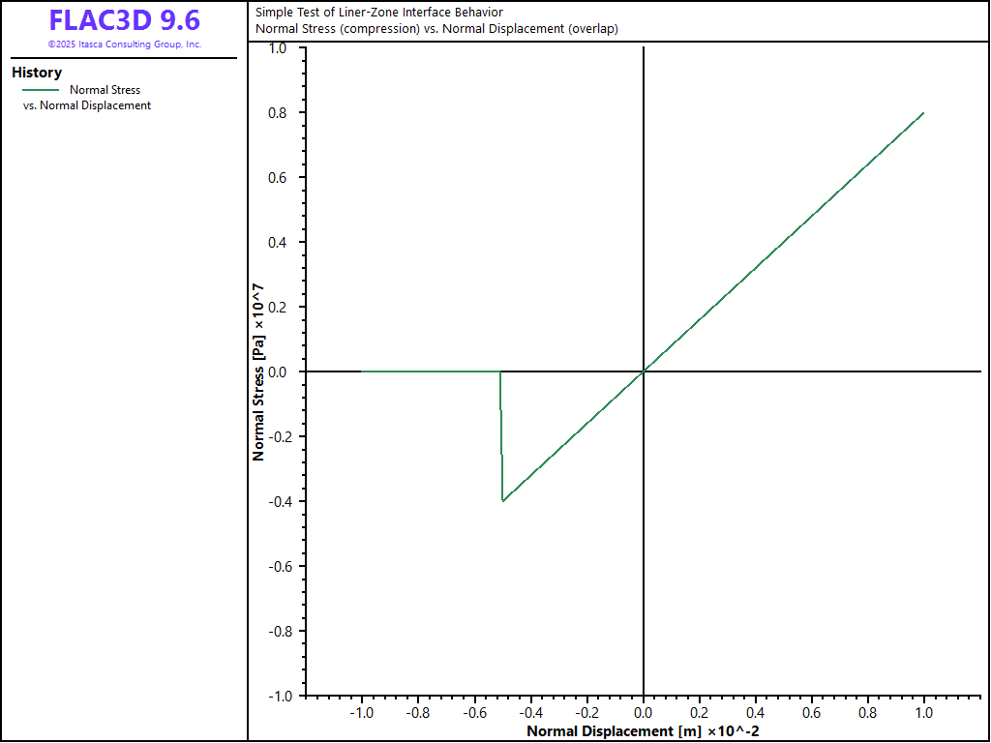This screenshot has height=743, width=991.
Task: Click the curve's upper-right endpoint at 0.8 stress
Action: tap(923, 113)
